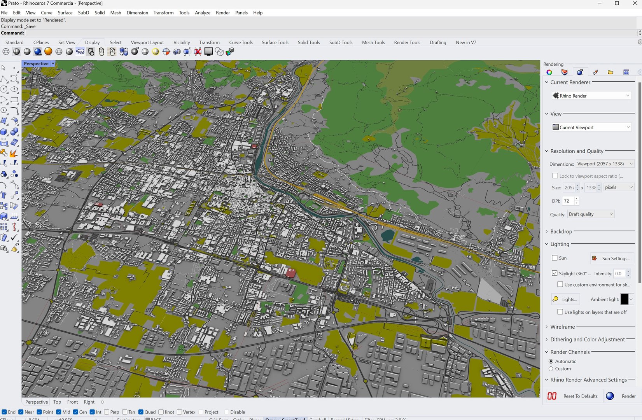642x420 pixels.
Task: Check Lock to viewport aspect ratio
Action: pos(555,176)
